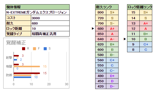The width and height of the screenshot is (158, 91).
Task: Click the 640 durability cell
Action: click(101, 39)
